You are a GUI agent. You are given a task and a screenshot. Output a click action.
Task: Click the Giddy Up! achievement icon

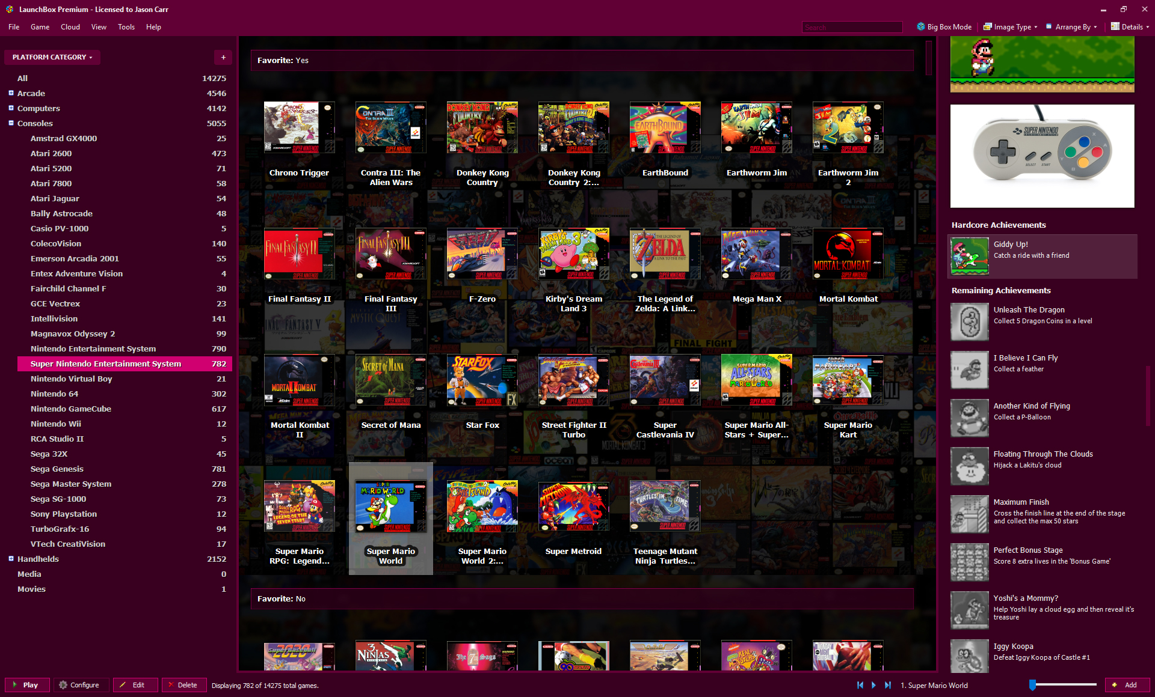970,256
